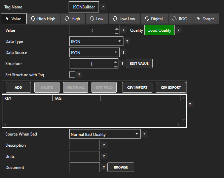Image resolution: width=224 pixels, height=178 pixels.
Task: Click help icon next to Data Type dropdown
Action: click(x=127, y=41)
